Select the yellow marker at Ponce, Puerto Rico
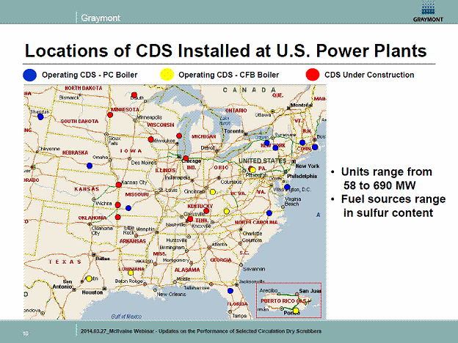This screenshot has width=458, height=343. (x=296, y=311)
